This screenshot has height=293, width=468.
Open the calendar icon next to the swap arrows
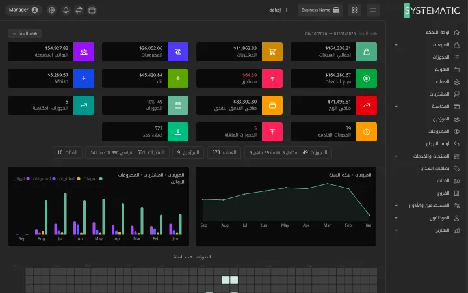click(x=92, y=10)
